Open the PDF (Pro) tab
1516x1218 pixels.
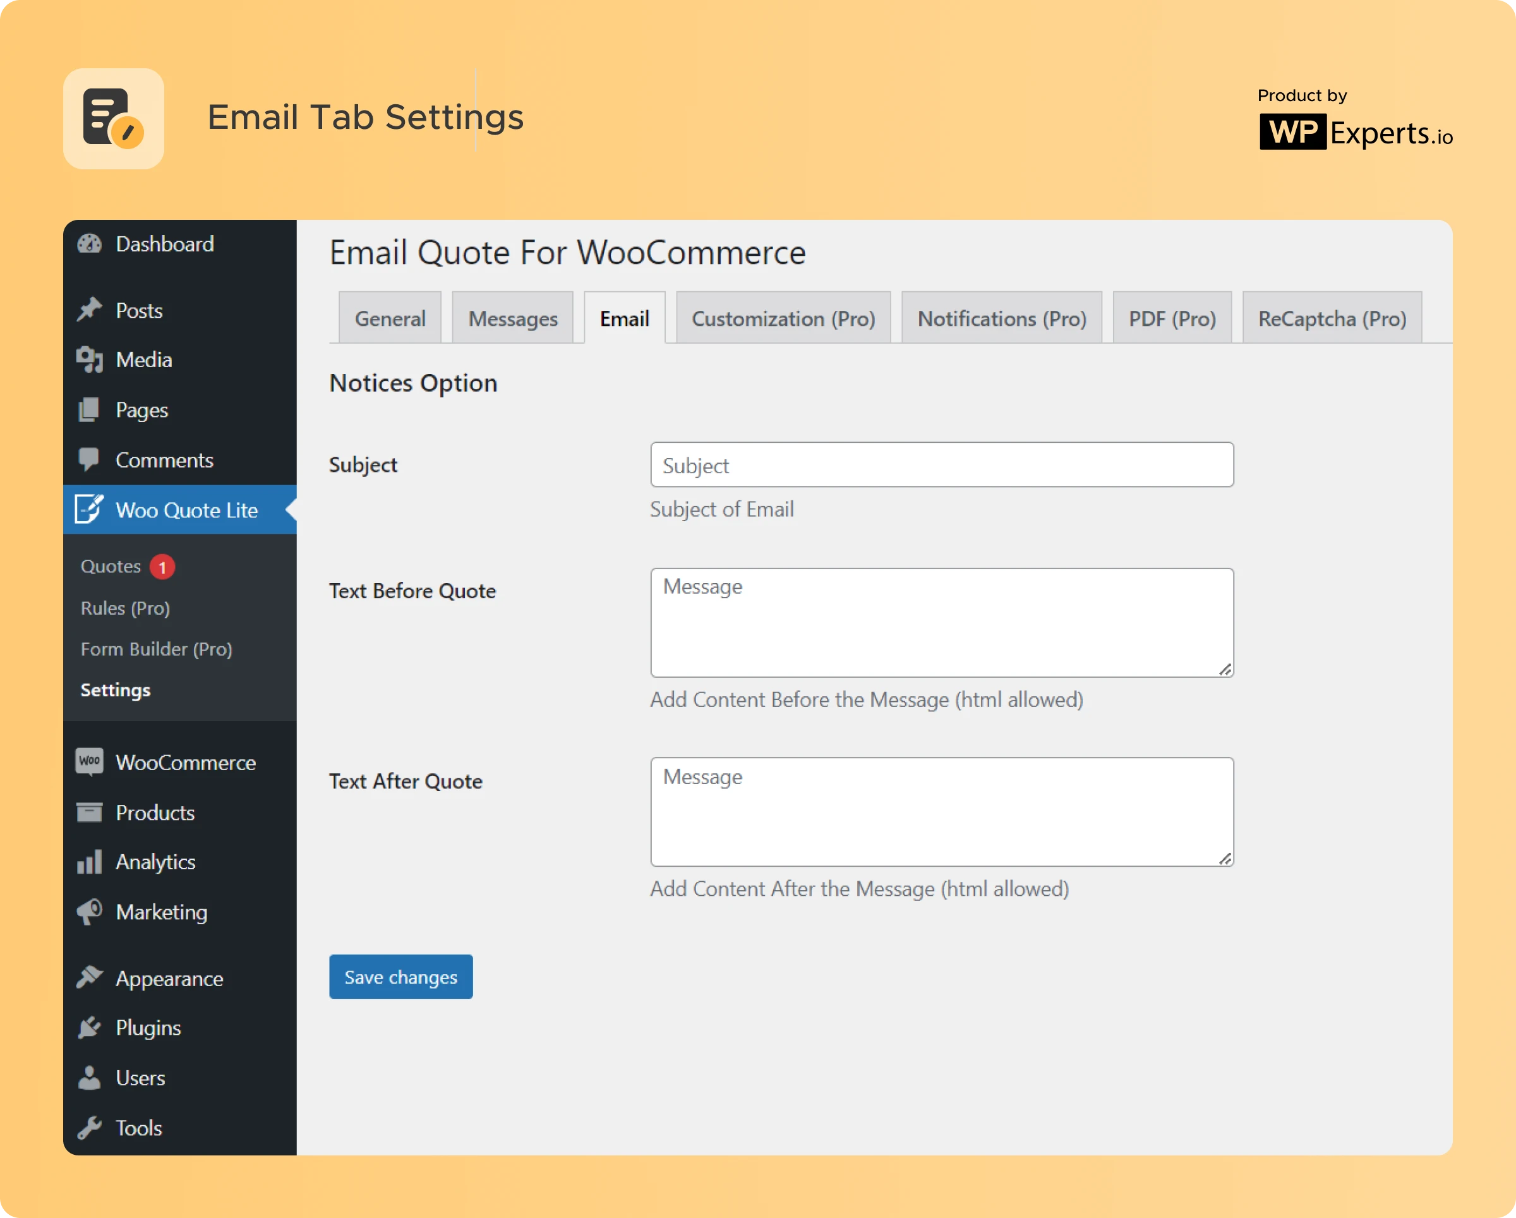pos(1172,318)
